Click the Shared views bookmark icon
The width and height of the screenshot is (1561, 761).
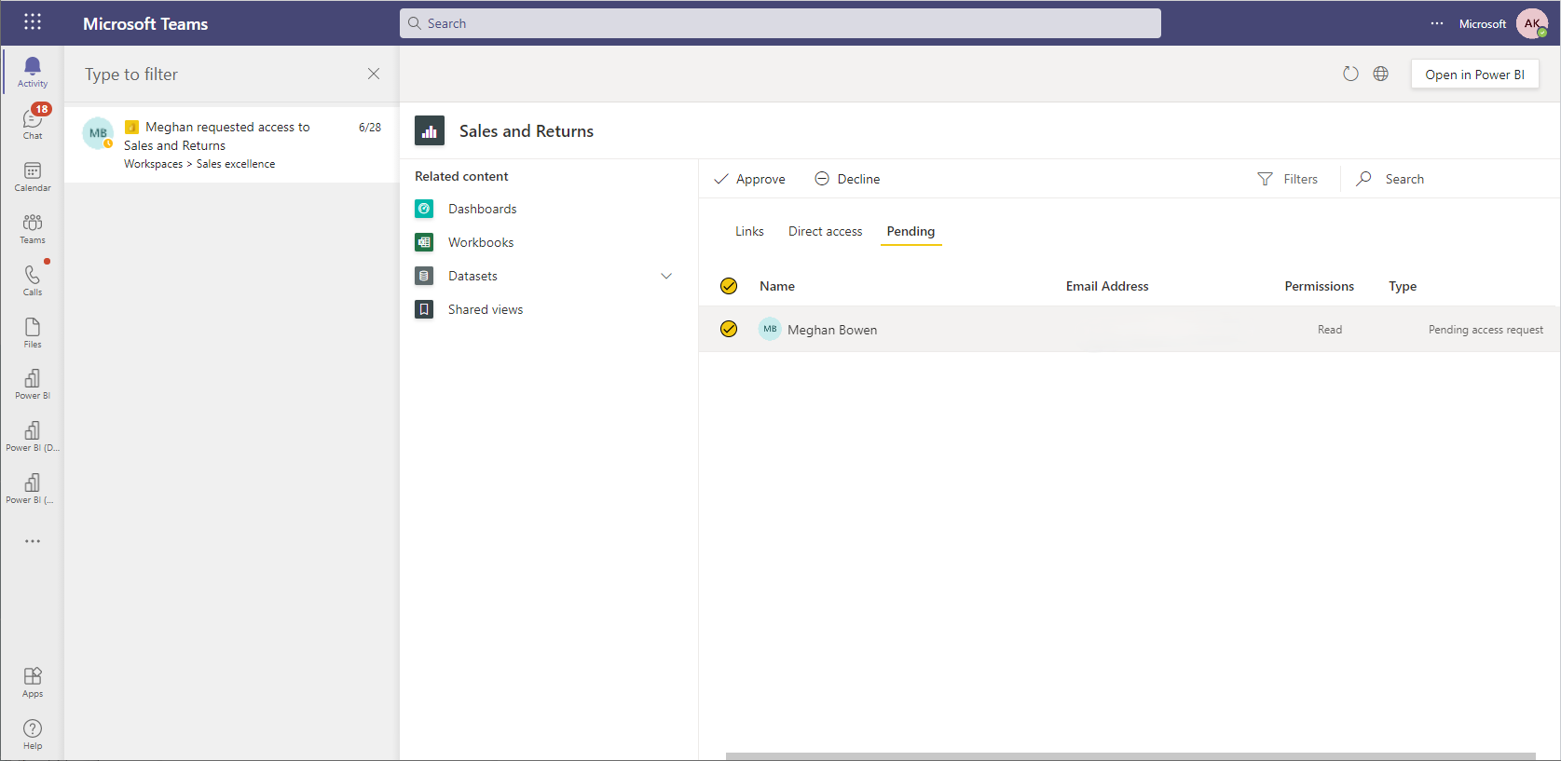424,309
